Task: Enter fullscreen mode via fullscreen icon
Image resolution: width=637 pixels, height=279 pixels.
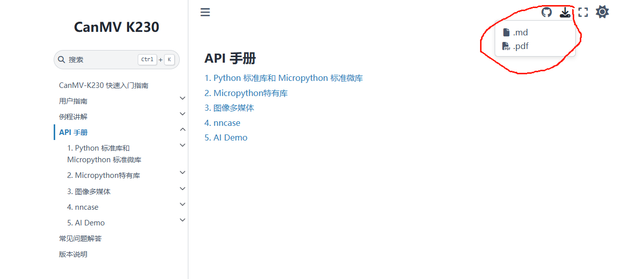Action: pos(583,12)
